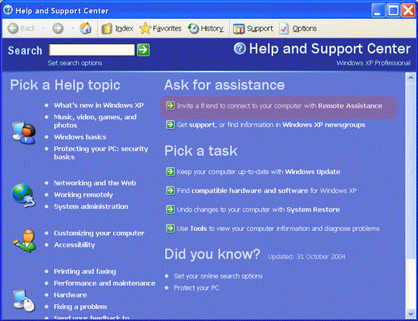Open Tools to view computer information
418x321 pixels.
pos(278,228)
